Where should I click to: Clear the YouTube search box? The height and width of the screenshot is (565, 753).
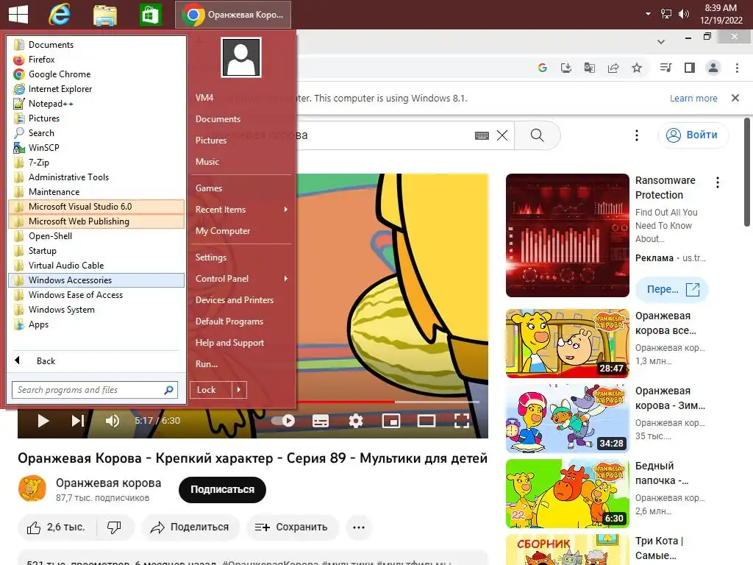[x=502, y=135]
